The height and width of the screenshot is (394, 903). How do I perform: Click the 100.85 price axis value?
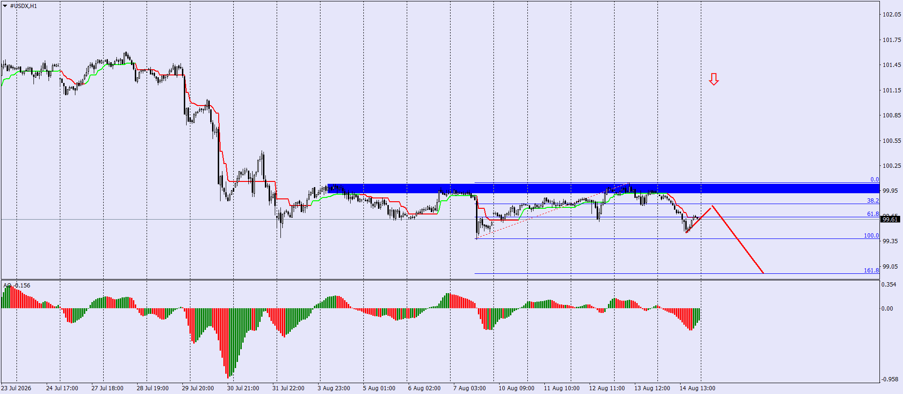[891, 115]
